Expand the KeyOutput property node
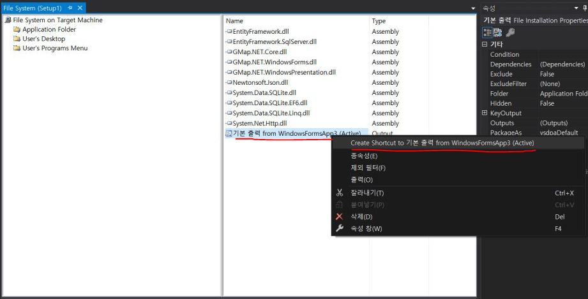The width and height of the screenshot is (588, 299). point(485,113)
